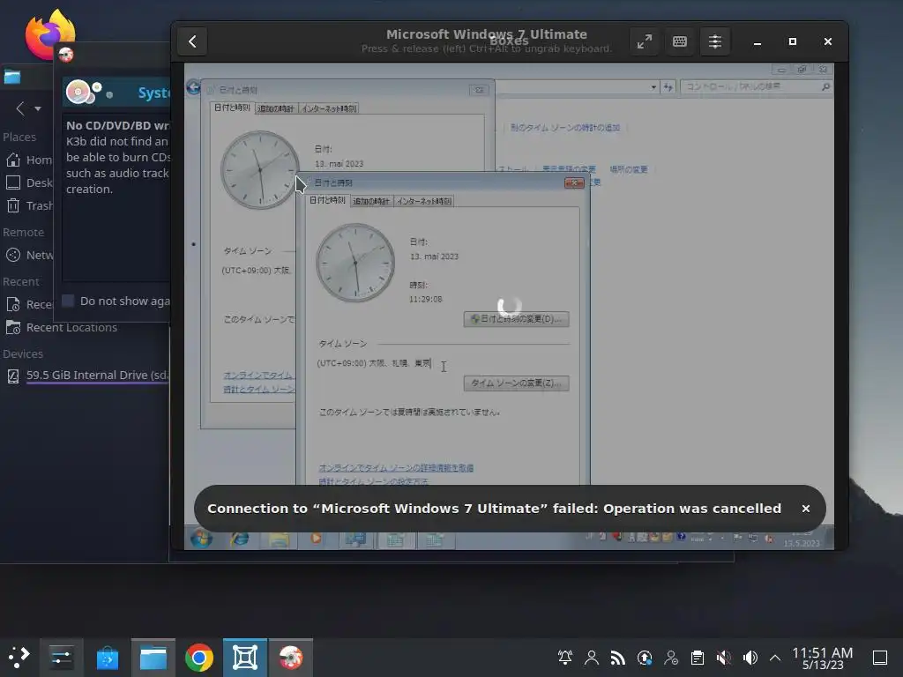The height and width of the screenshot is (677, 903).
Task: Open Recent Locations in the sidebar
Action: pos(63,328)
